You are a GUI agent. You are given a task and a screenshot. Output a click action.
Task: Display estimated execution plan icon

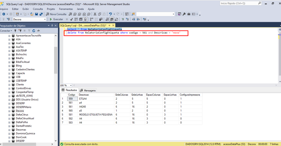[76, 19]
